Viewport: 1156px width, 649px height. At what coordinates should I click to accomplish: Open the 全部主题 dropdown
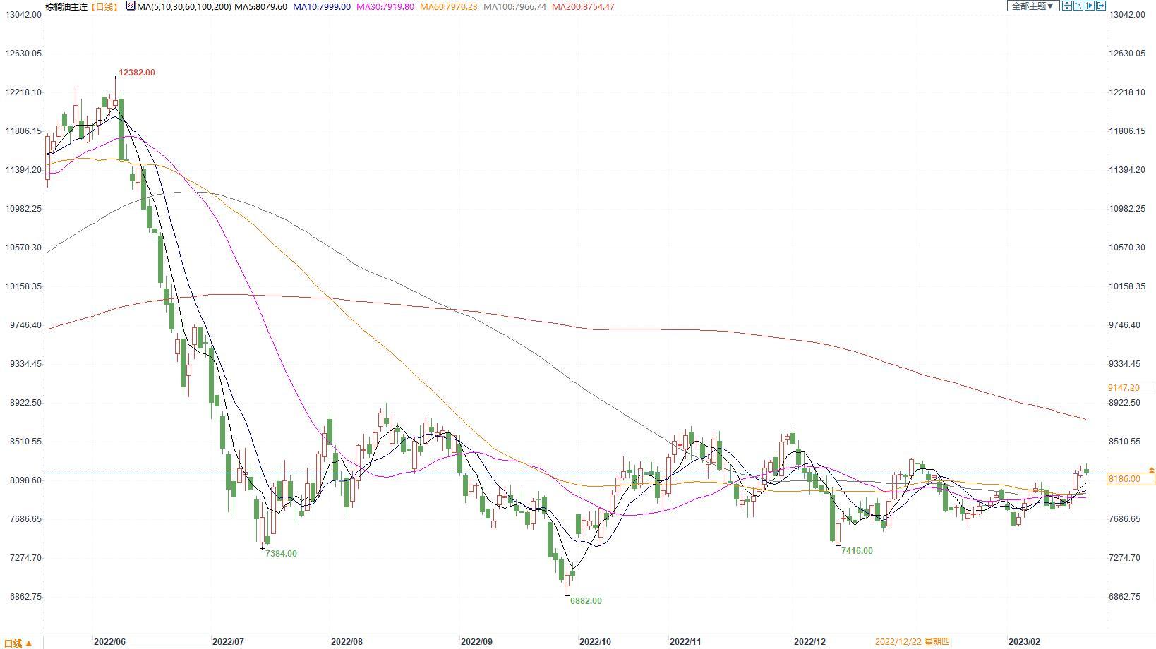1032,6
